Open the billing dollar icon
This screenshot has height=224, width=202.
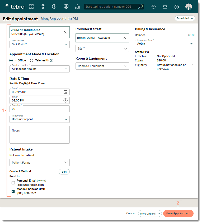pos(54,7)
